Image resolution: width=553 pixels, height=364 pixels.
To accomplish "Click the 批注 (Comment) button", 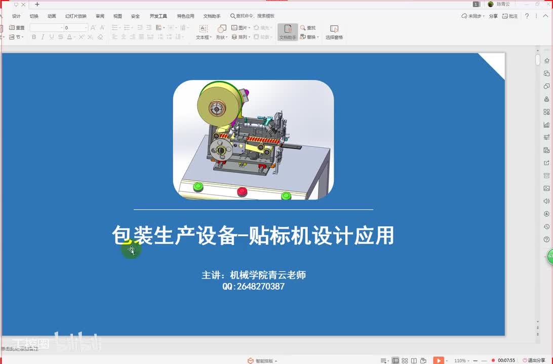I will (x=510, y=16).
